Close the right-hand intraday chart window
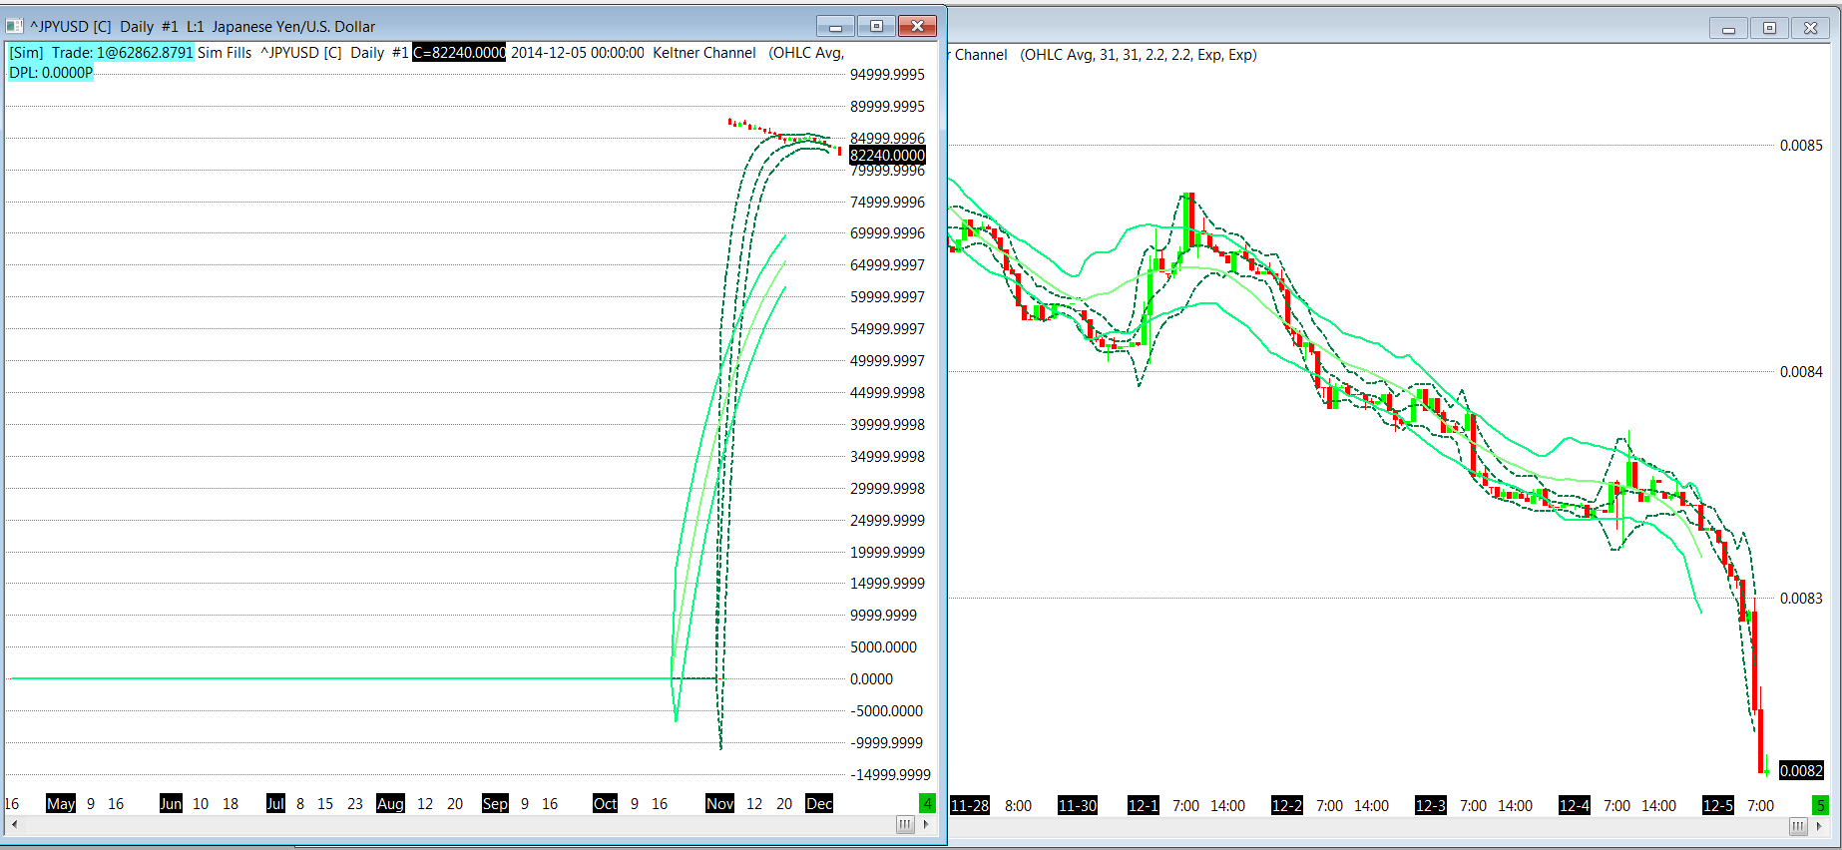 click(x=1810, y=29)
